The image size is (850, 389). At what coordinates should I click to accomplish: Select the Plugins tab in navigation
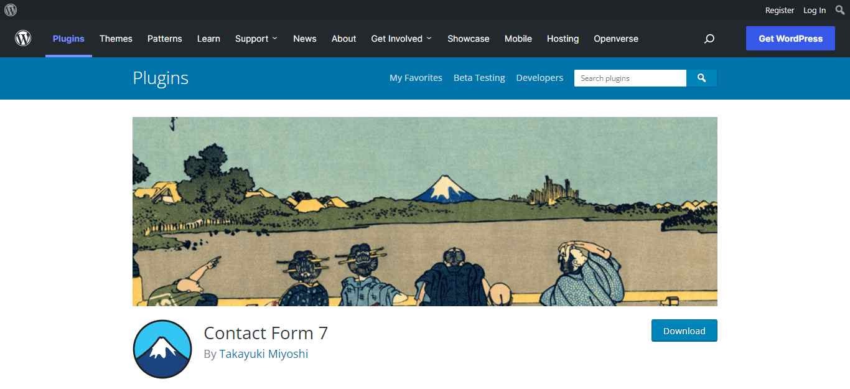point(68,39)
